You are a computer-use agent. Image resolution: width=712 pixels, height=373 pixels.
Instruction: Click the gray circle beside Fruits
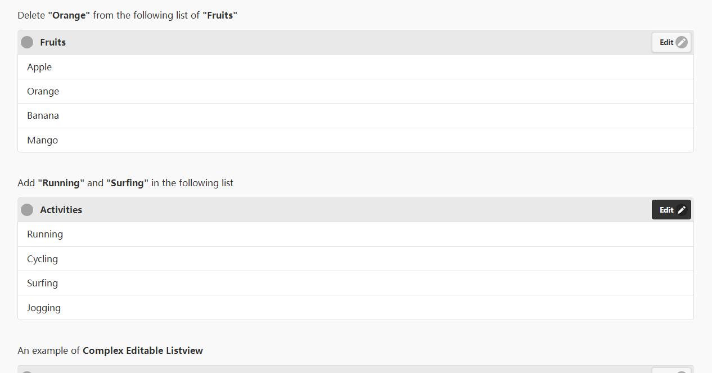[x=27, y=42]
